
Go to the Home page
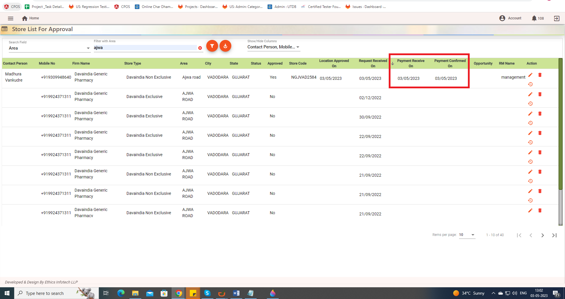tap(30, 18)
